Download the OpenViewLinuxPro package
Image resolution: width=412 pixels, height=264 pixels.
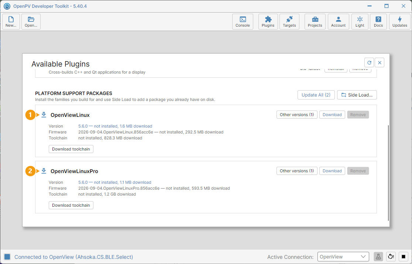tap(332, 171)
